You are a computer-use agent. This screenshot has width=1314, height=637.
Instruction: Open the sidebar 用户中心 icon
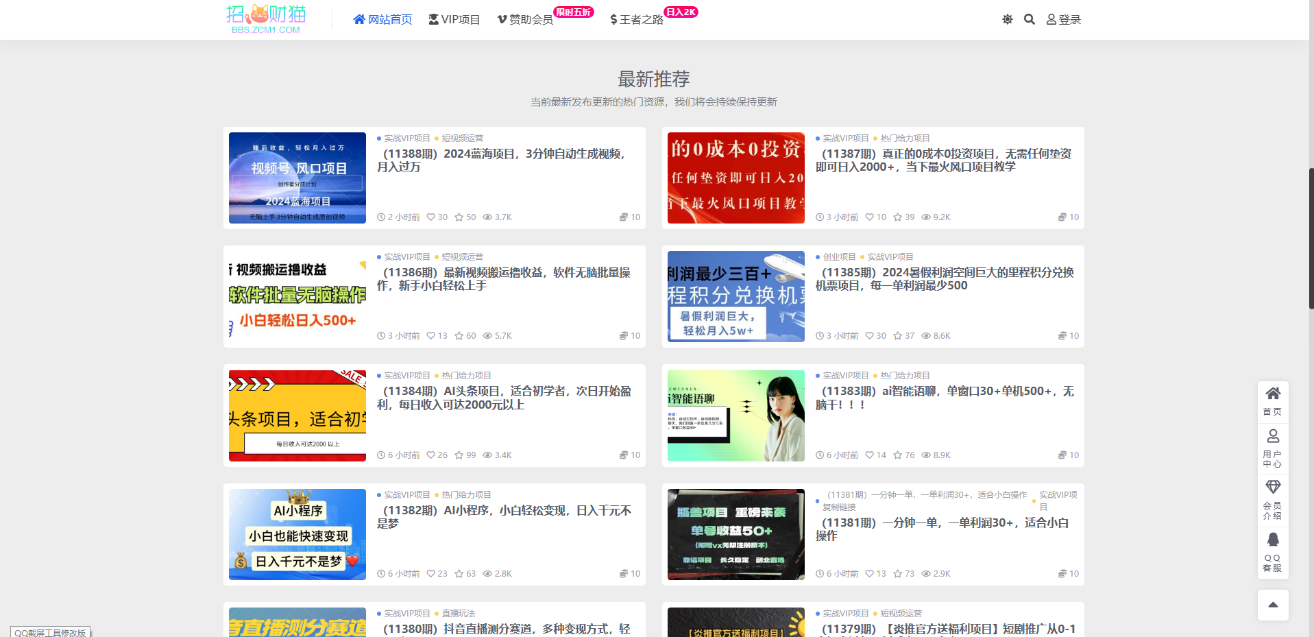[x=1273, y=447]
